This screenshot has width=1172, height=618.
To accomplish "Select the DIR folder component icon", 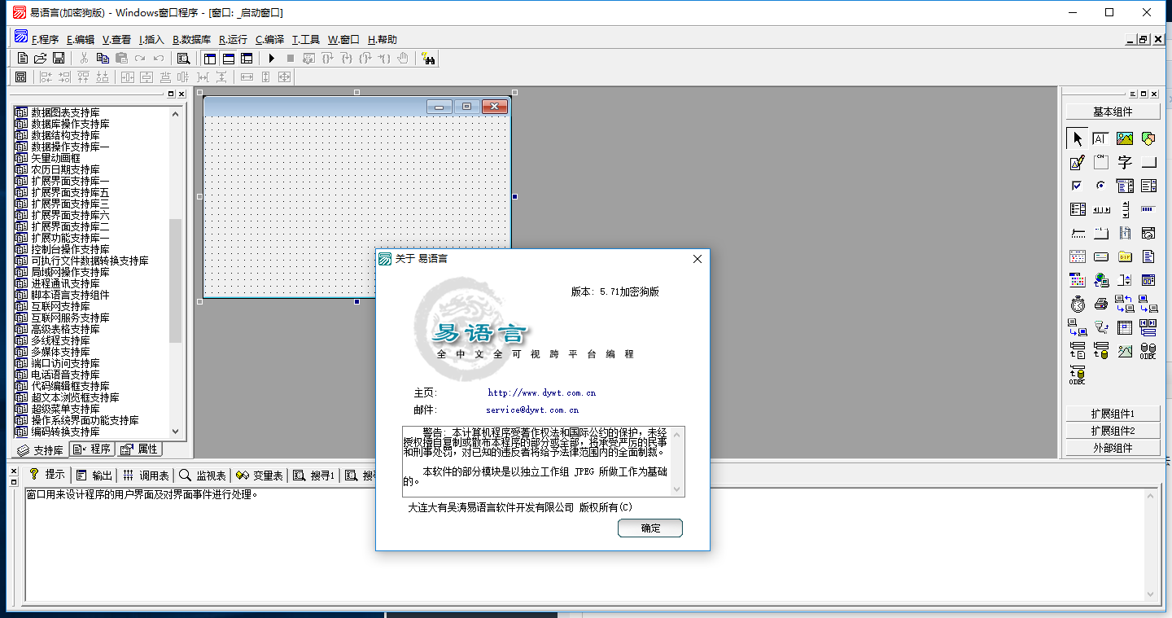I will 1125,256.
